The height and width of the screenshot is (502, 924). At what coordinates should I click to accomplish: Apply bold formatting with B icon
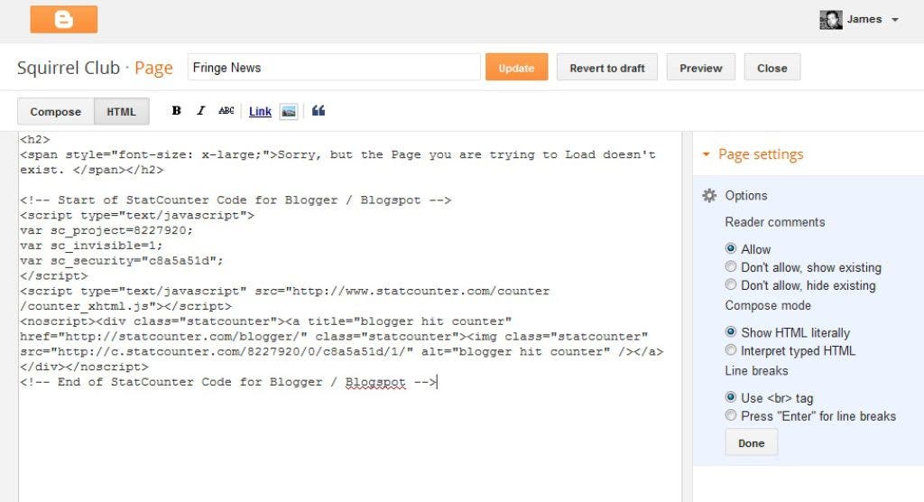(176, 111)
